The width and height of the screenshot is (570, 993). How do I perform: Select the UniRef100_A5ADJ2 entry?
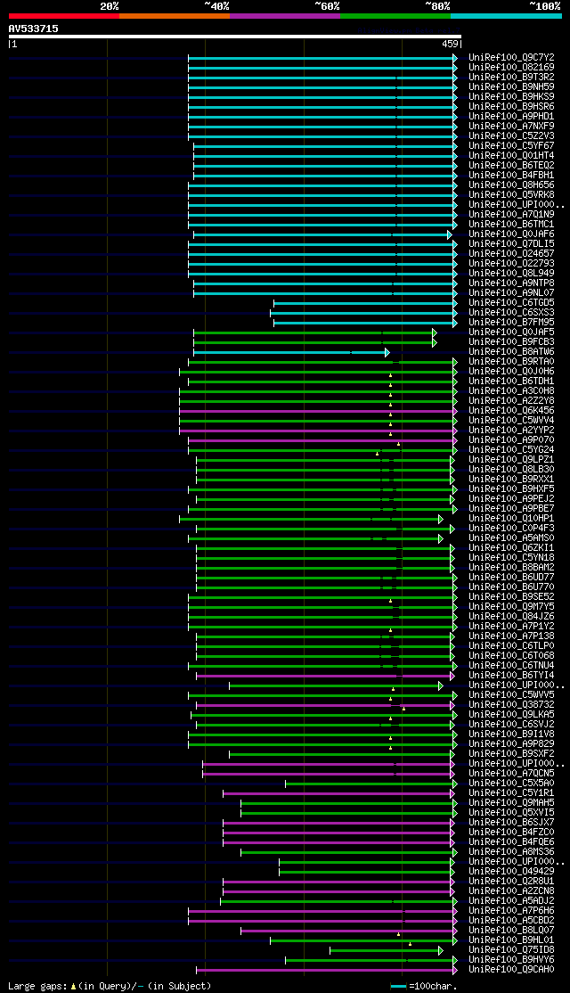512,901
